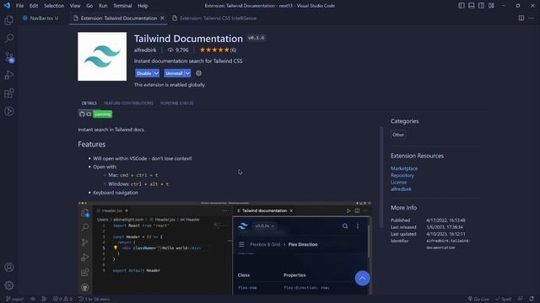This screenshot has height=303, width=540.
Task: Open the Run and Debug view
Action: tap(9, 75)
